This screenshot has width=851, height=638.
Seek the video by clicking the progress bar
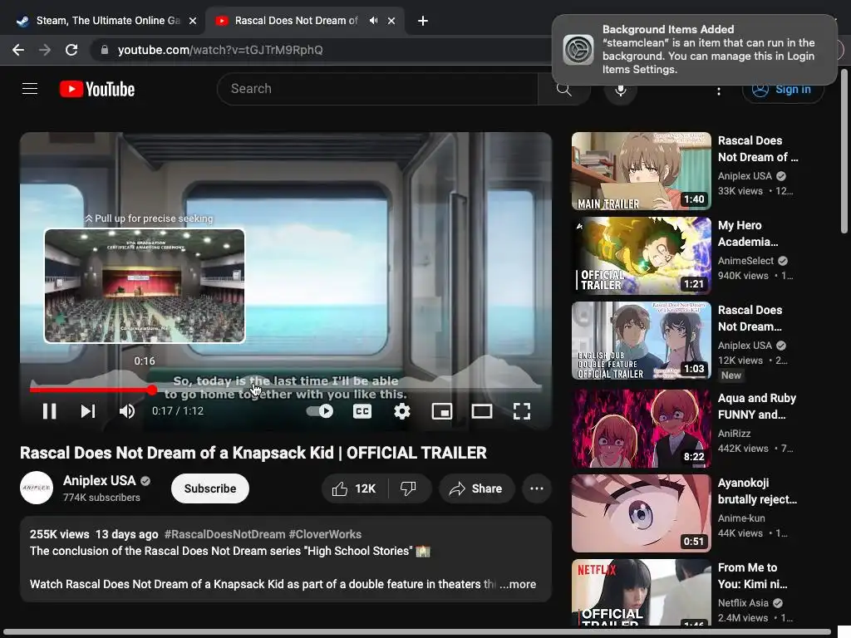pos(286,389)
